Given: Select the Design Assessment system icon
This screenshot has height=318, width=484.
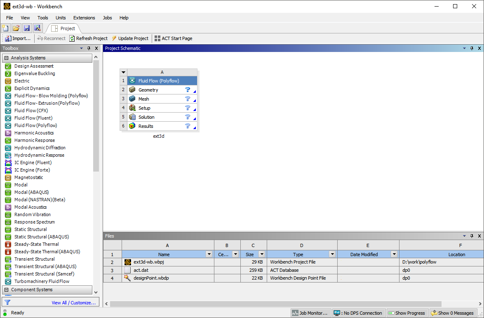Looking at the screenshot, I should 8,66.
